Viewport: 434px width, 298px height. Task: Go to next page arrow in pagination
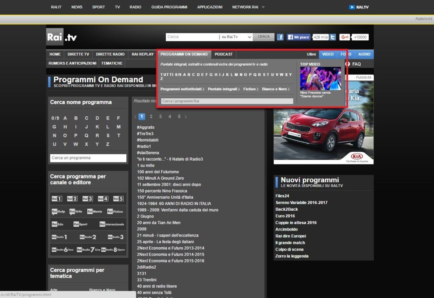(186, 117)
